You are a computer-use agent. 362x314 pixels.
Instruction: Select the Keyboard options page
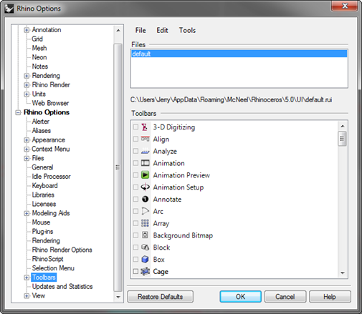(45, 186)
